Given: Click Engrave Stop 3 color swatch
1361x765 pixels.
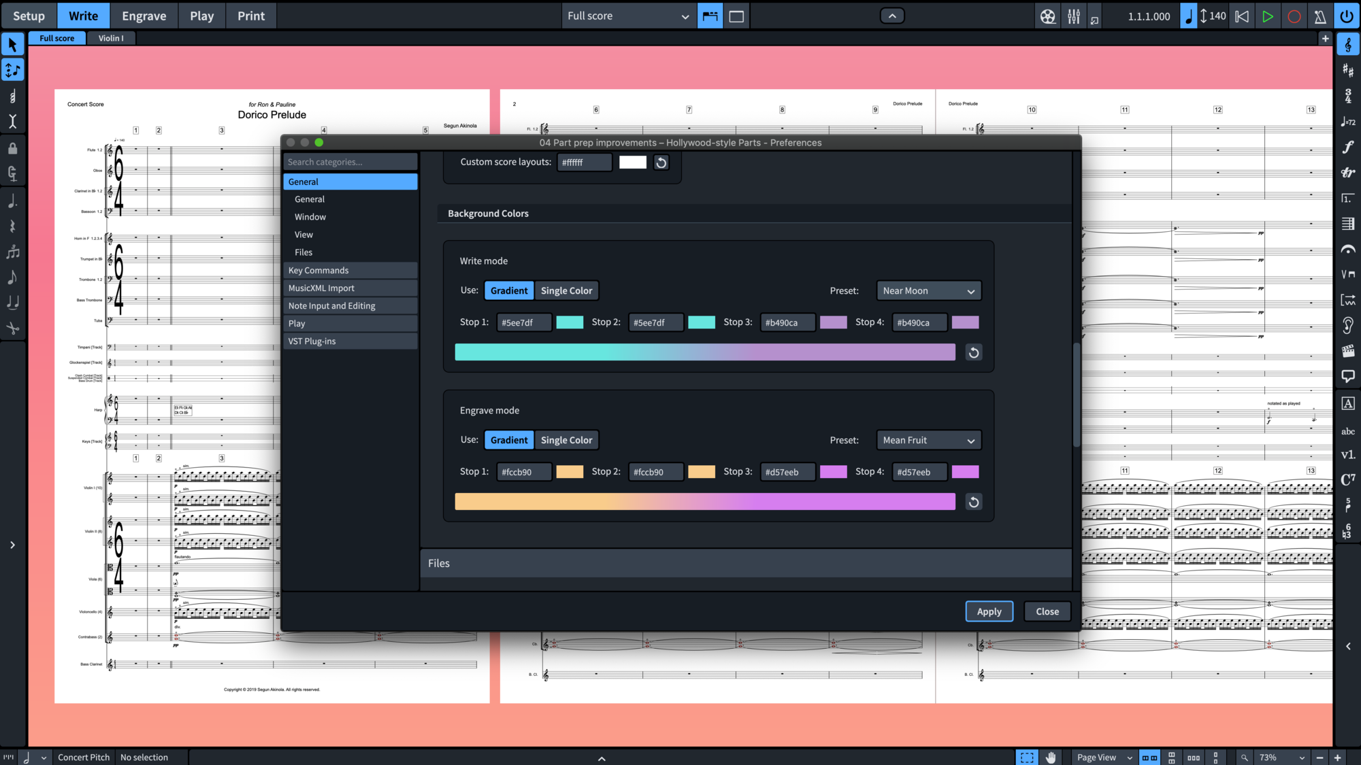Looking at the screenshot, I should 833,472.
